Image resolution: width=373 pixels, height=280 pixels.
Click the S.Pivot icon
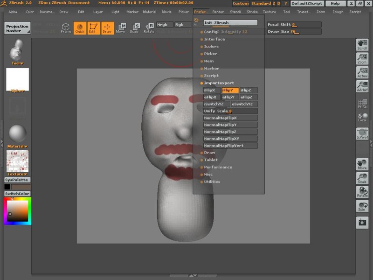click(362, 133)
